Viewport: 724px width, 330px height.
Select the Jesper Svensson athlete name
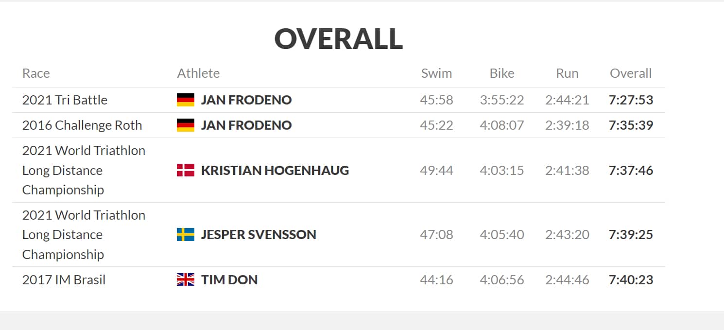[x=259, y=235]
